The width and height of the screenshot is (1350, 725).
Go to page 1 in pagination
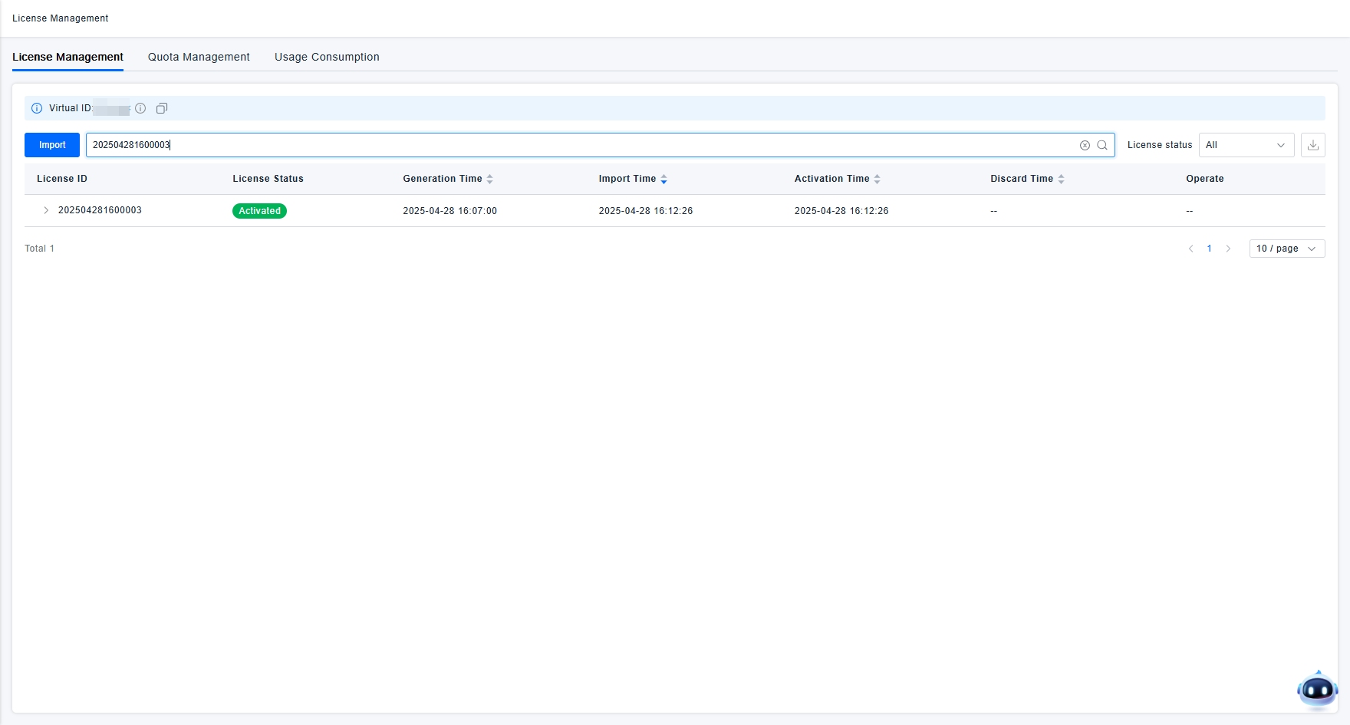(1209, 249)
